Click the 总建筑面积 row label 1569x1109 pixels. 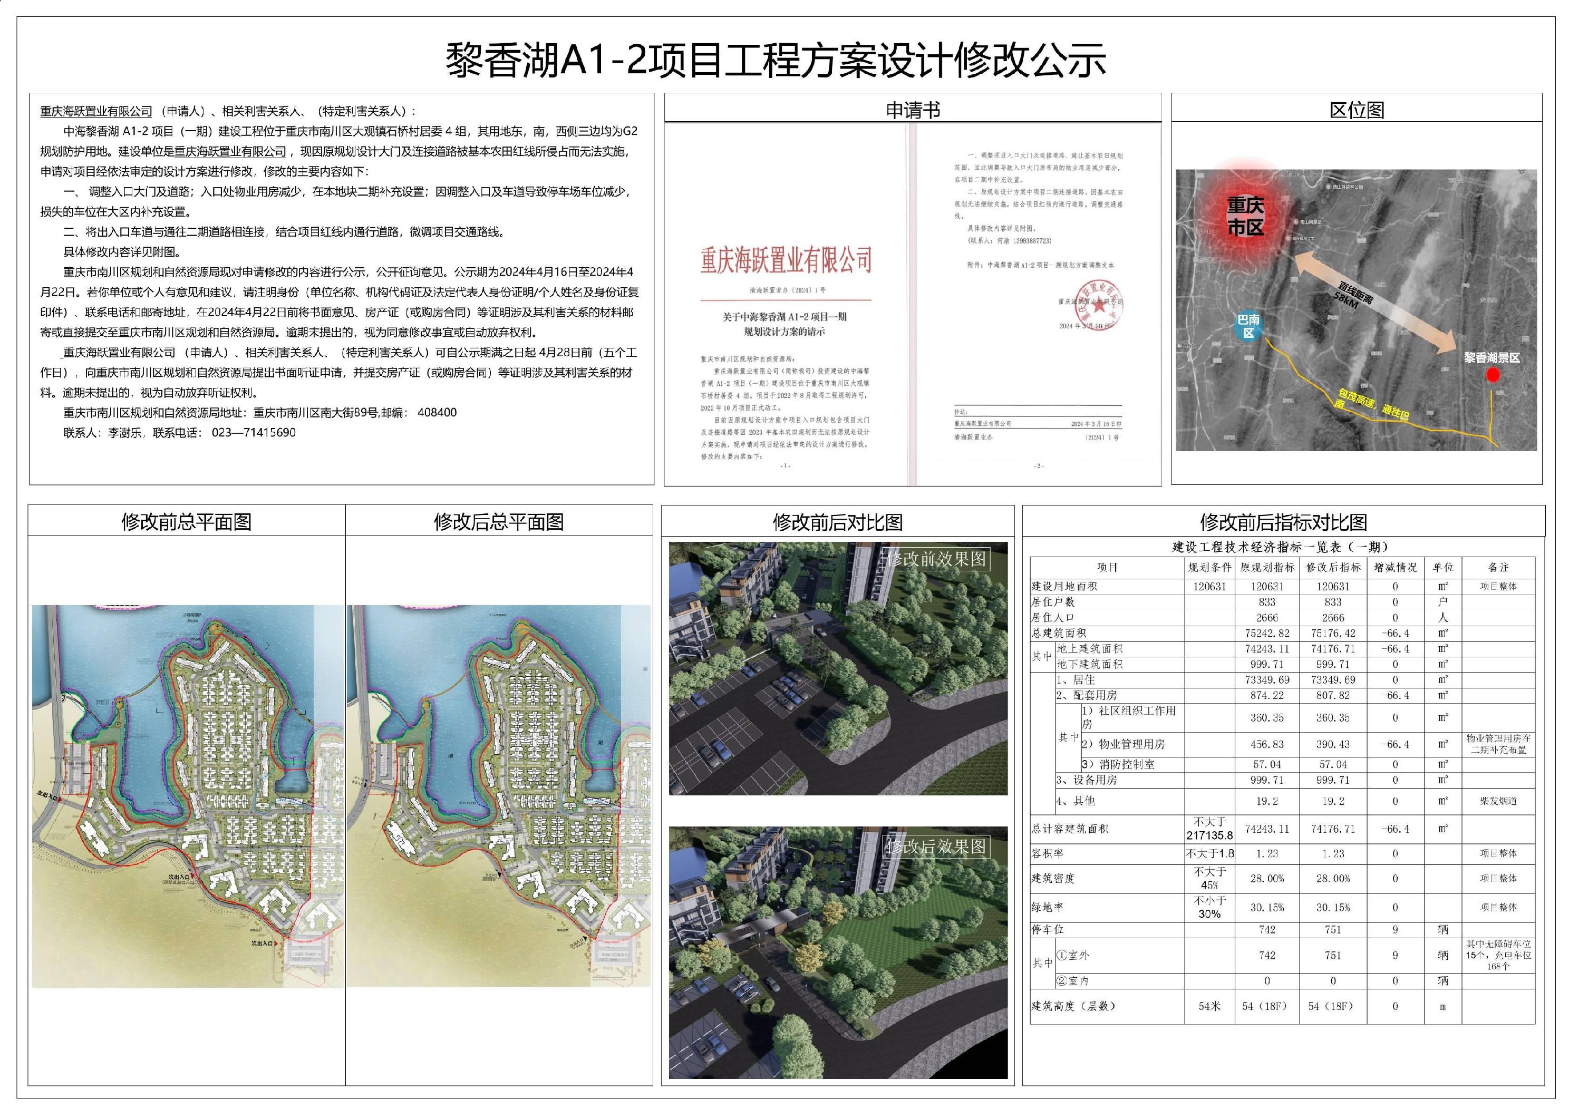click(1059, 634)
